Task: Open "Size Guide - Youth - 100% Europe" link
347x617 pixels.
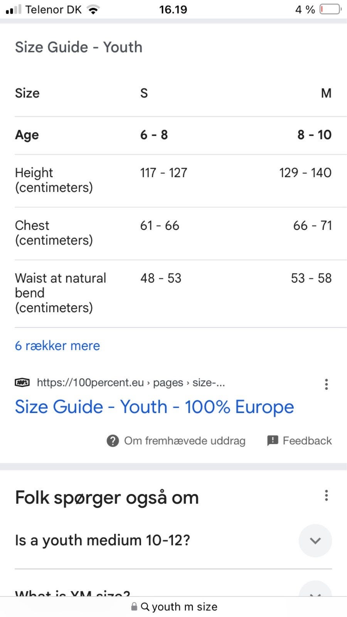Action: [x=154, y=407]
